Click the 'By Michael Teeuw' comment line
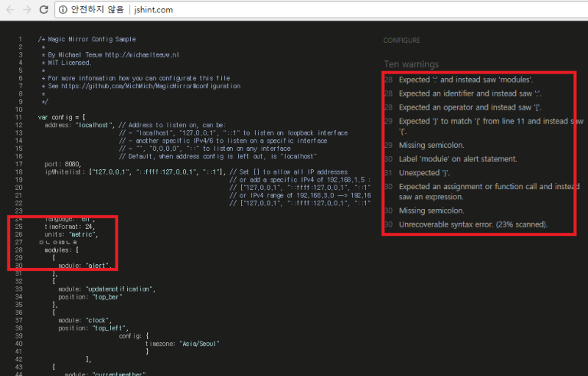Screen dimensions: 588x376 pyautogui.click(x=110, y=54)
